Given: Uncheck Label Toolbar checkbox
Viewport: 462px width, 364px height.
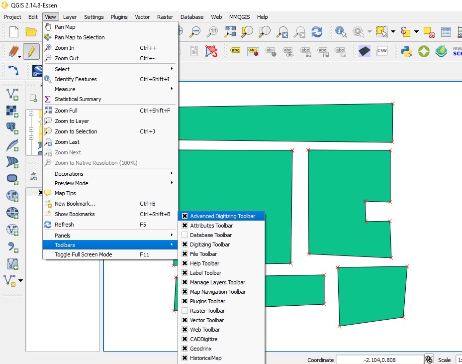Looking at the screenshot, I should coord(185,272).
